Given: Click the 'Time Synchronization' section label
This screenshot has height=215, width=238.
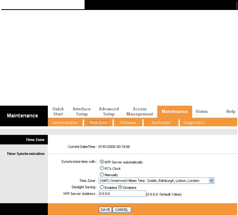Looking at the screenshot, I should pyautogui.click(x=26, y=154).
